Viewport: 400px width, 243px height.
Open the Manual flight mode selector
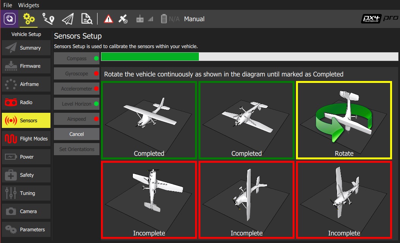[194, 19]
